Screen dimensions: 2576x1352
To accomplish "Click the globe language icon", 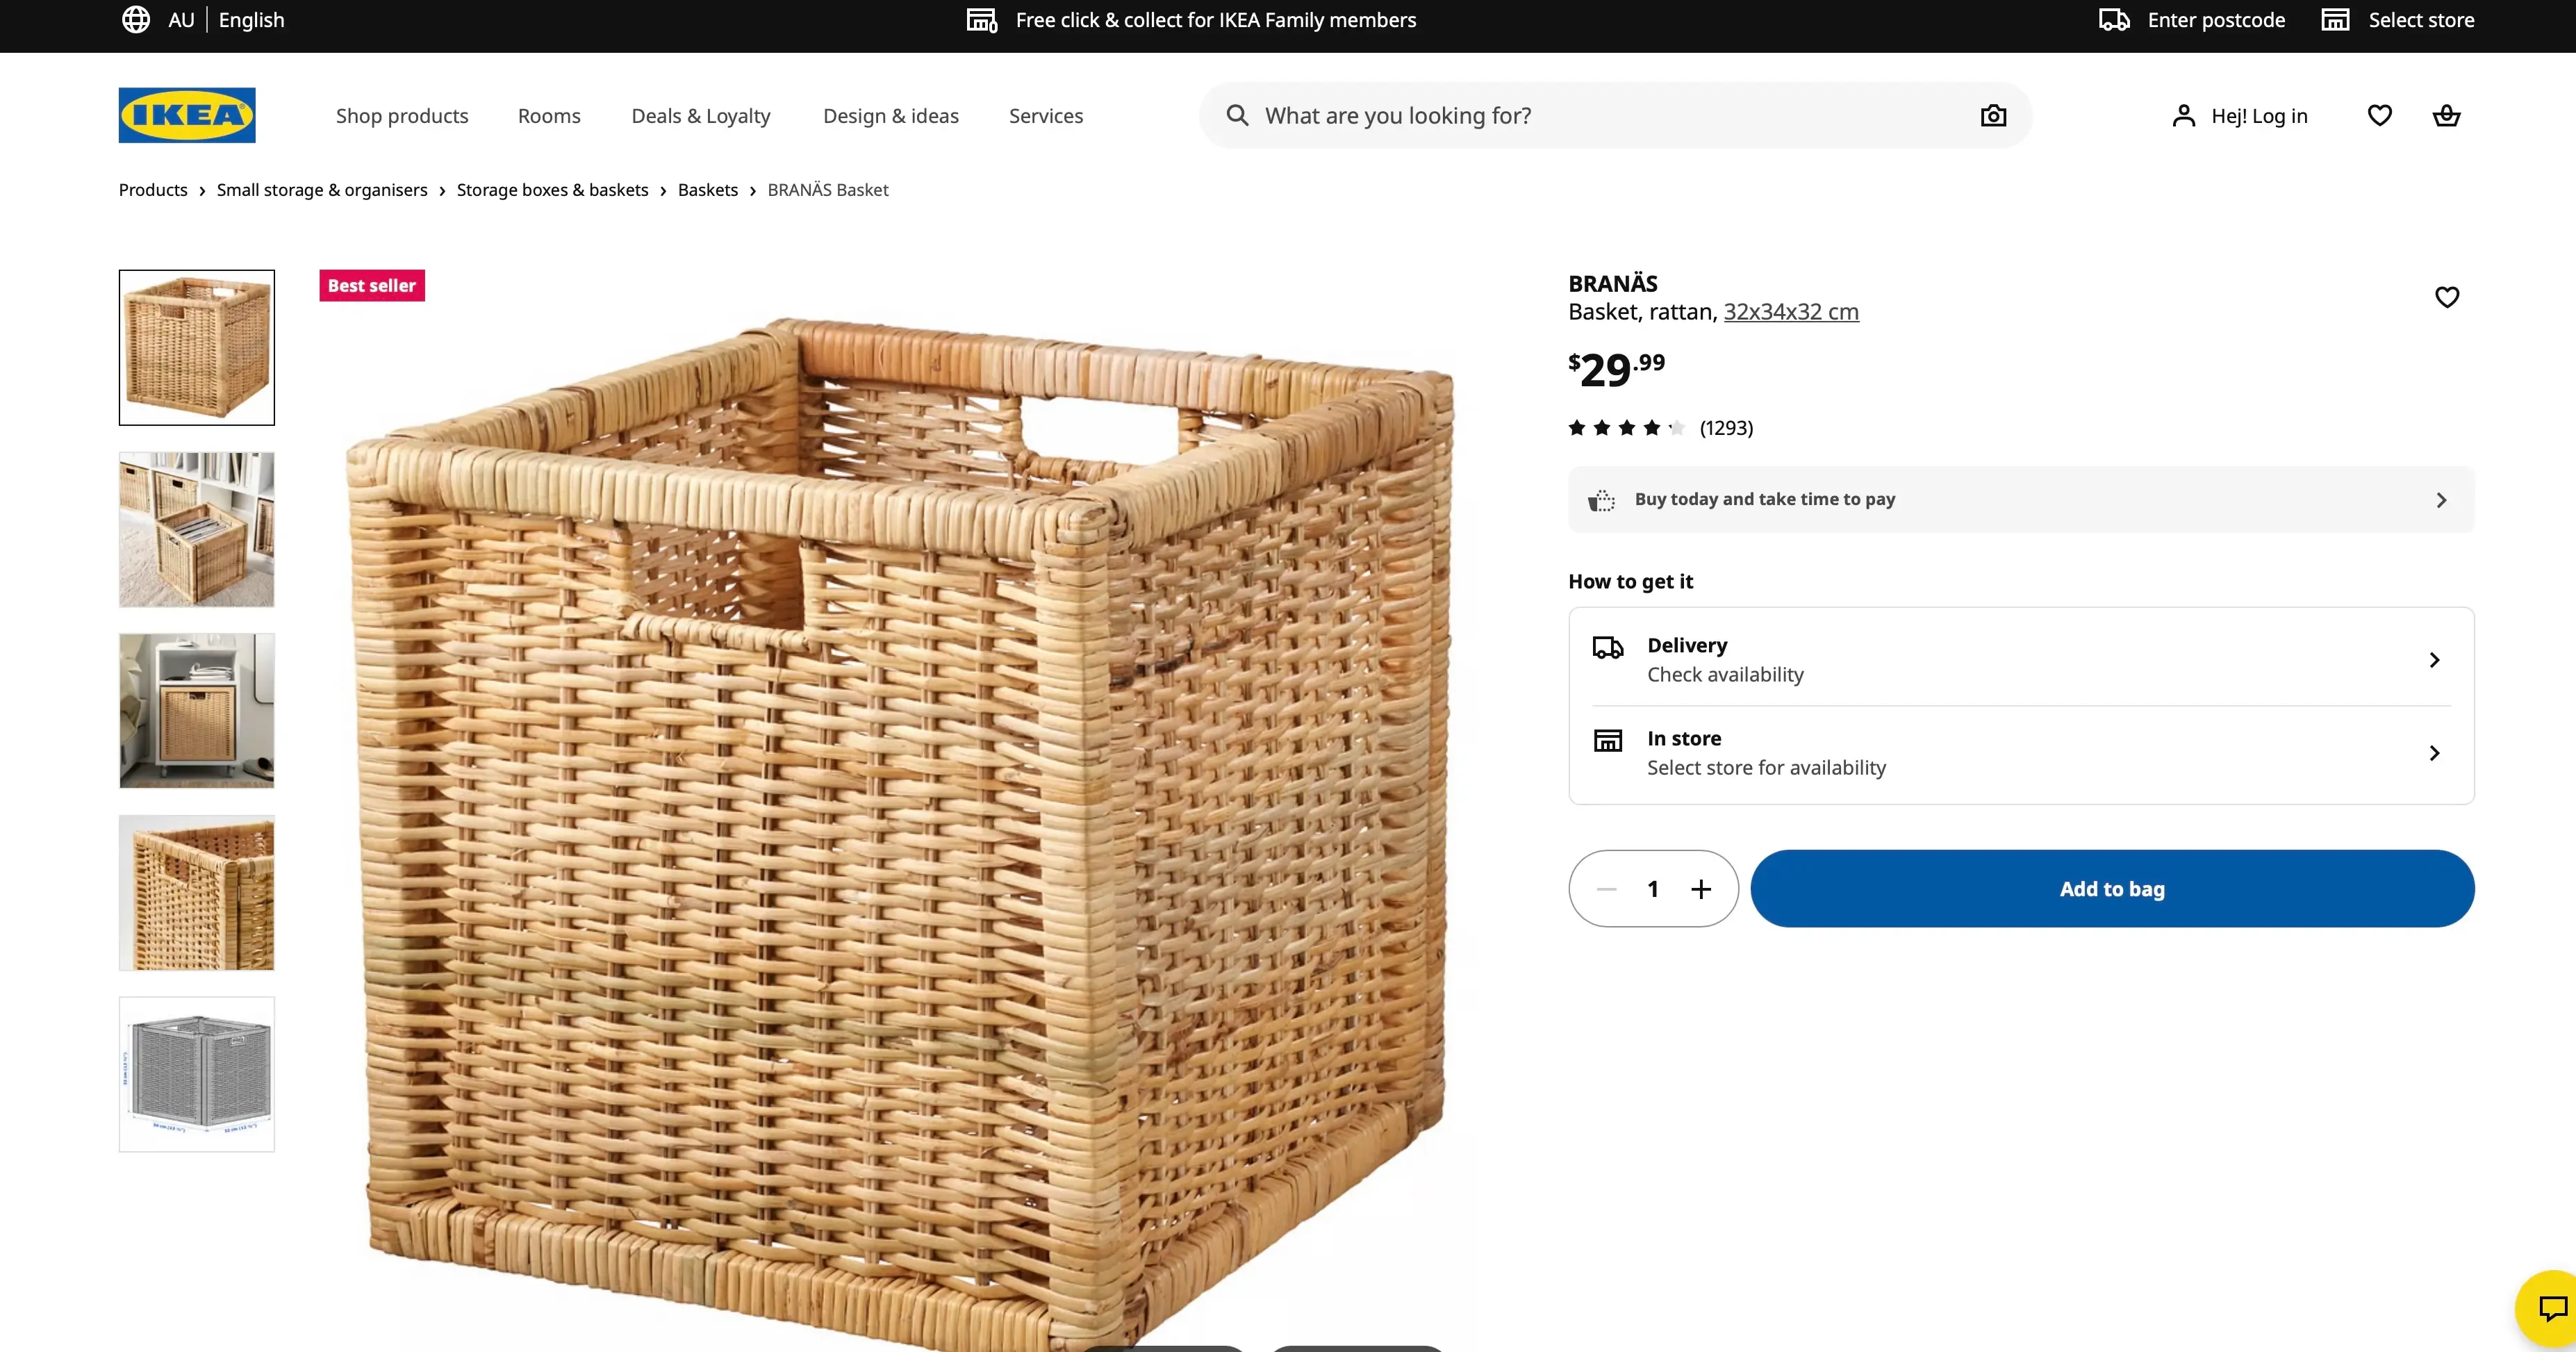I will [x=136, y=20].
